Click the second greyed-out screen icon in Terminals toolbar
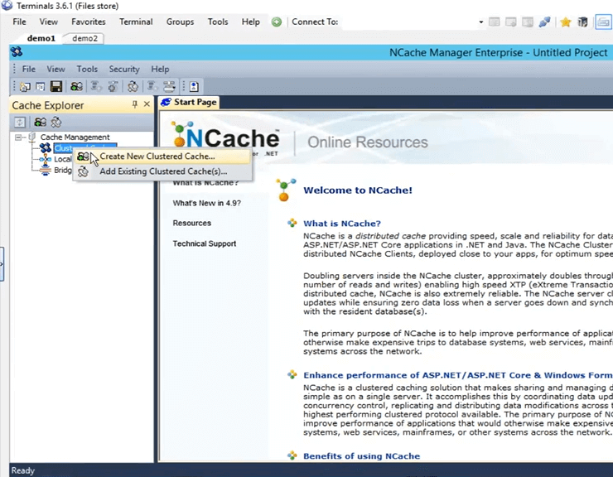 click(511, 22)
